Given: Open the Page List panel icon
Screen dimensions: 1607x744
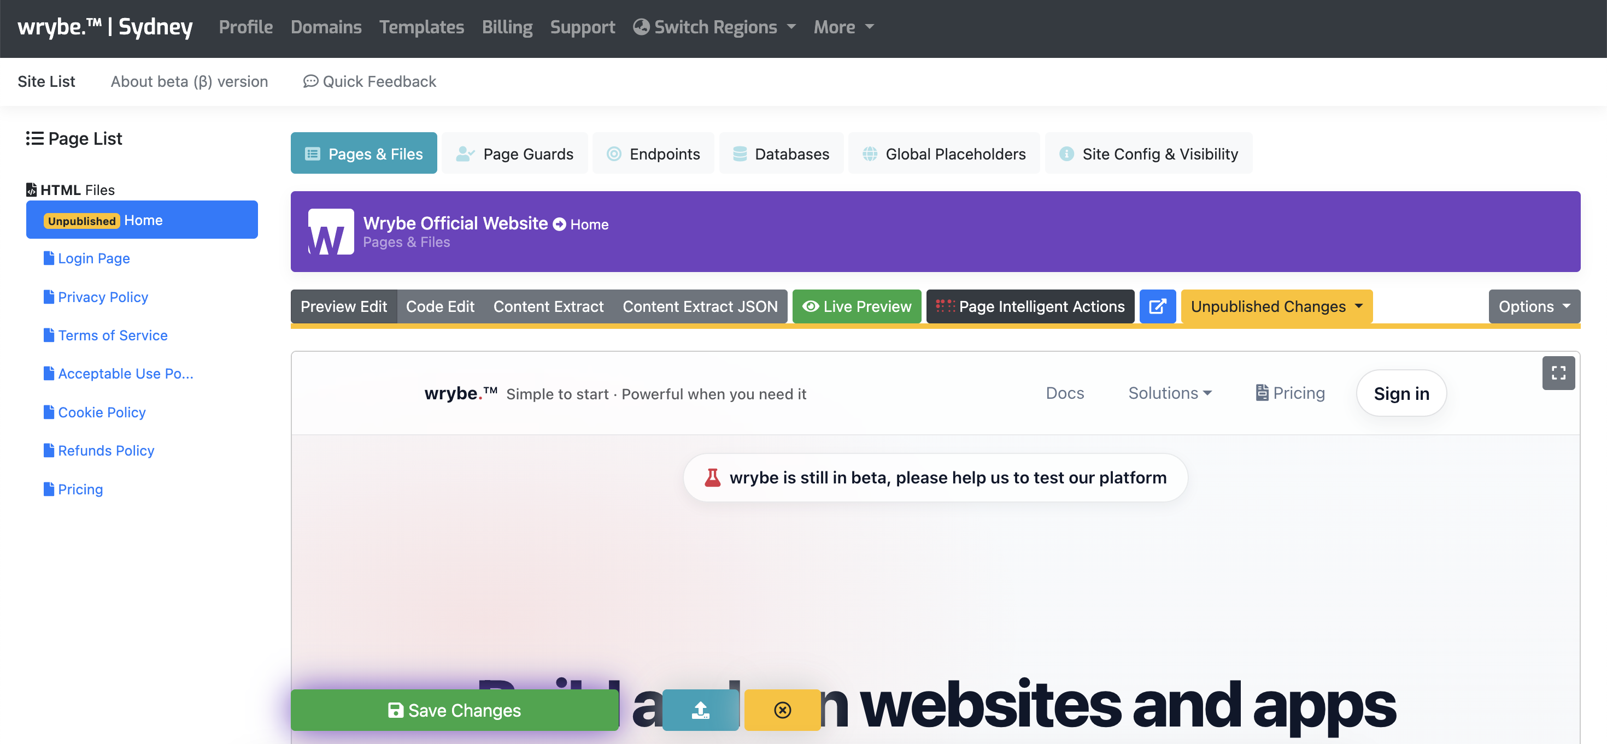Looking at the screenshot, I should point(35,138).
